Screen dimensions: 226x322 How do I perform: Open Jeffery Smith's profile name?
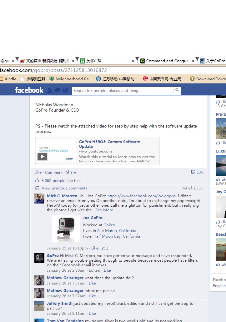(x=59, y=304)
